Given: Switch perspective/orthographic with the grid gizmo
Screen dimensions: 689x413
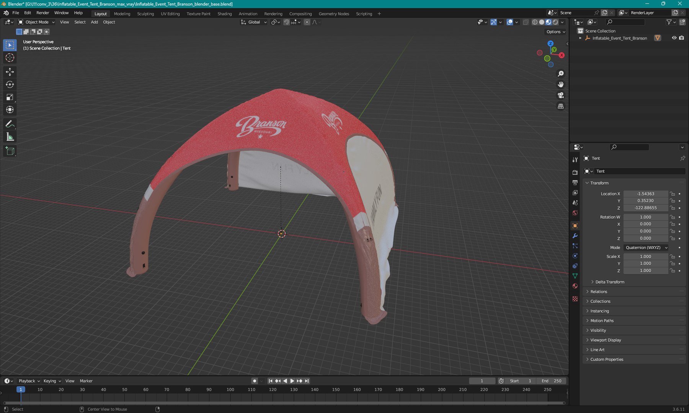Looking at the screenshot, I should point(561,106).
